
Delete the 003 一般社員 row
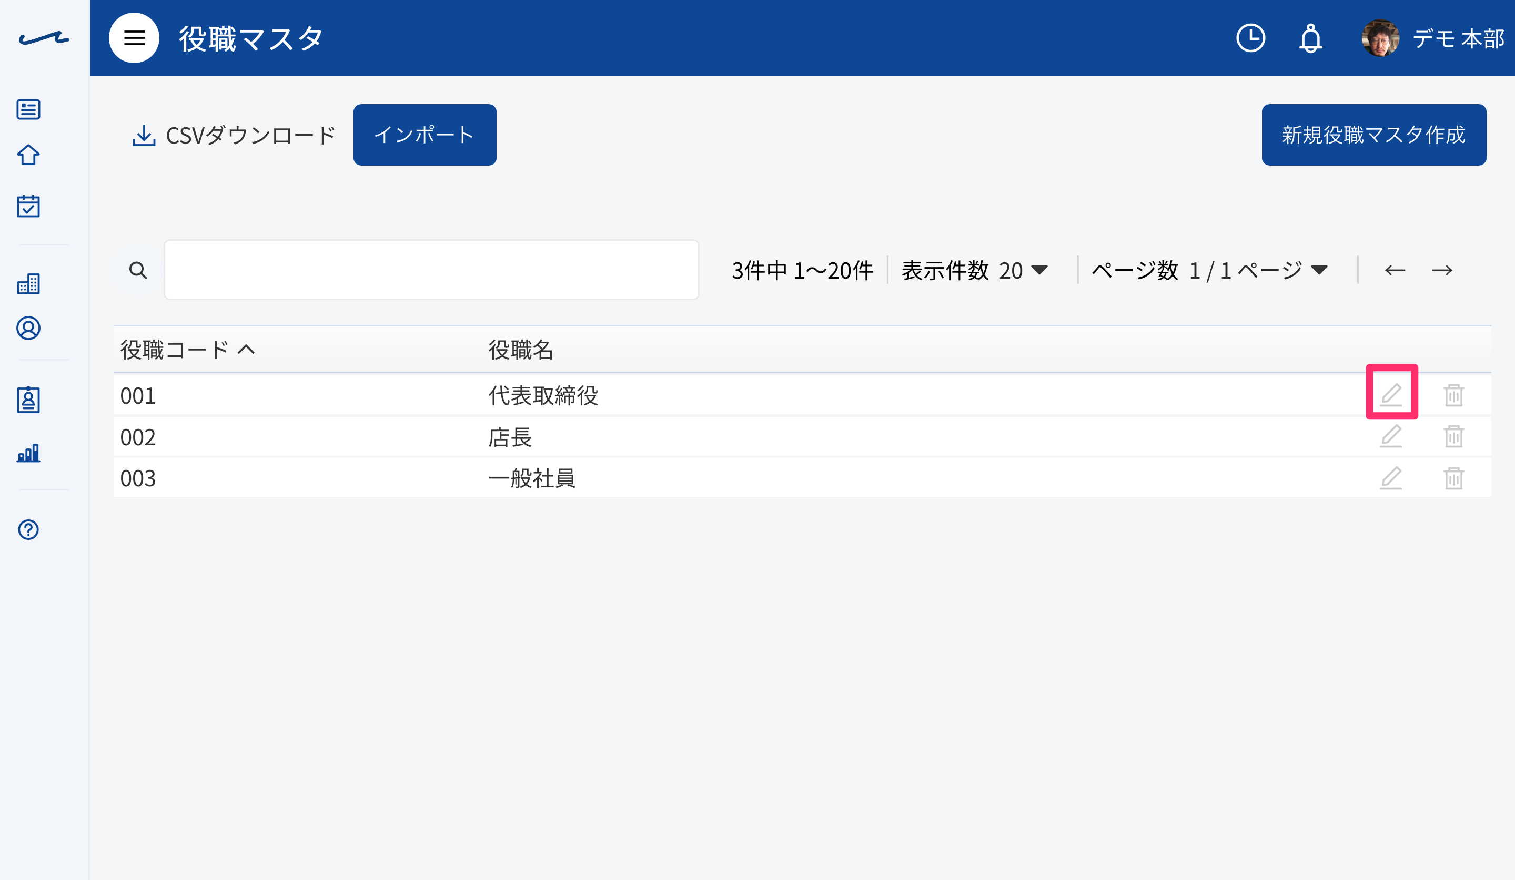click(x=1453, y=478)
